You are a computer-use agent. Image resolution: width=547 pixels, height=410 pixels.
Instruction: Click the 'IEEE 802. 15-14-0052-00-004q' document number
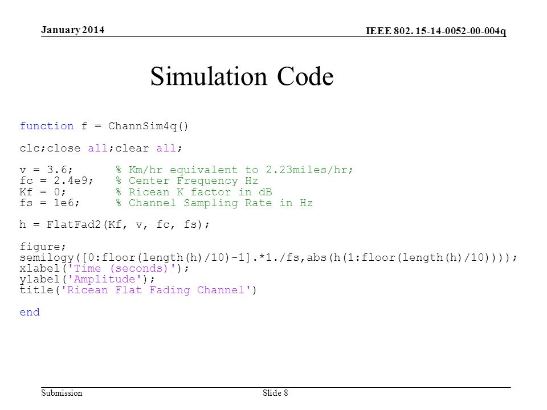coord(436,31)
